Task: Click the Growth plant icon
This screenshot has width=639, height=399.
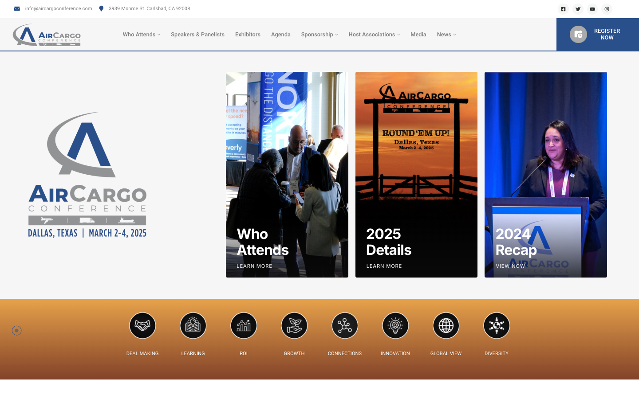Action: (294, 326)
